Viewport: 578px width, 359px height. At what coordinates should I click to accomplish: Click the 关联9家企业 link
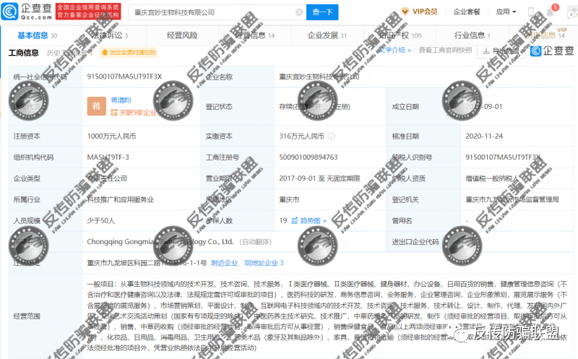pyautogui.click(x=133, y=113)
